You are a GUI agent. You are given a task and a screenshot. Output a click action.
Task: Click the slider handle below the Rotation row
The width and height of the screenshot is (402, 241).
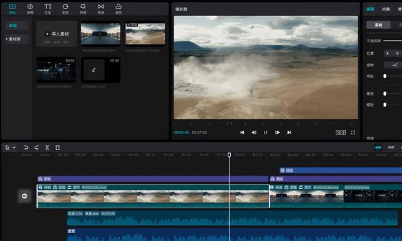click(385, 76)
